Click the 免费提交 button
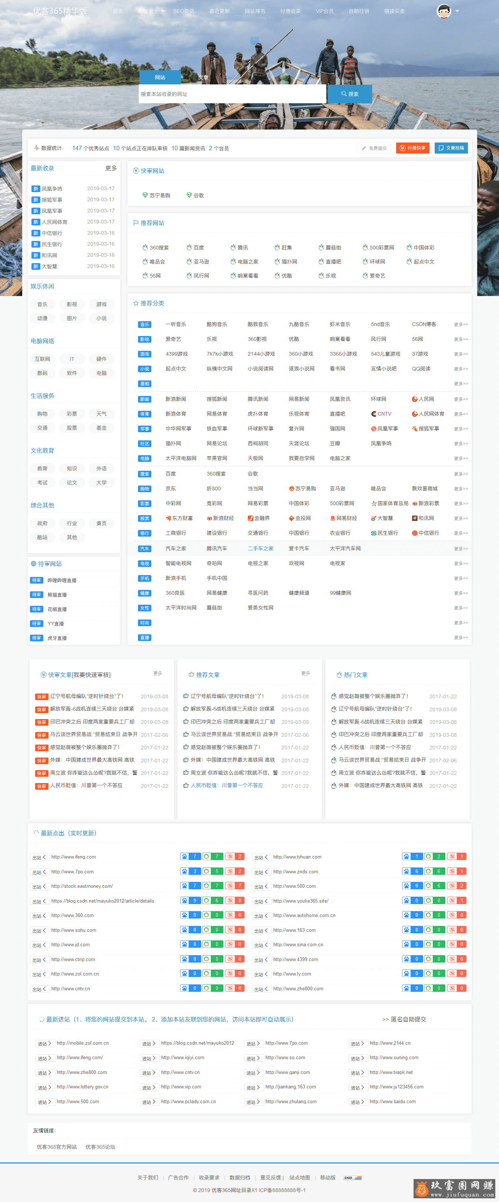Image resolution: width=499 pixels, height=1202 pixels. tap(374, 148)
